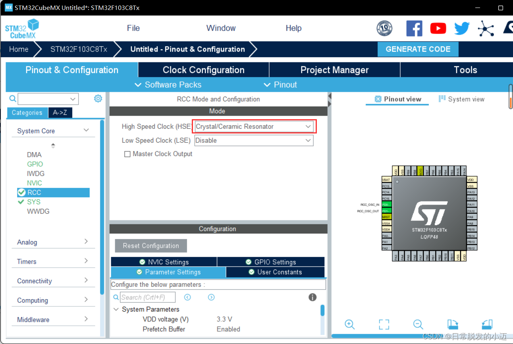Go to previous search result arrow

tap(187, 297)
